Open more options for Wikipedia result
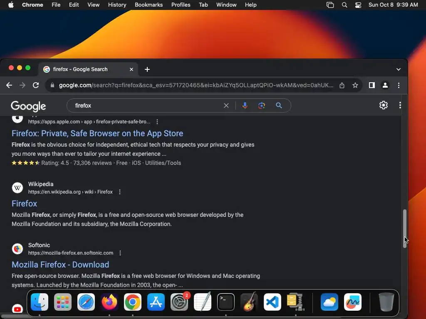This screenshot has height=319, width=426. tap(119, 192)
